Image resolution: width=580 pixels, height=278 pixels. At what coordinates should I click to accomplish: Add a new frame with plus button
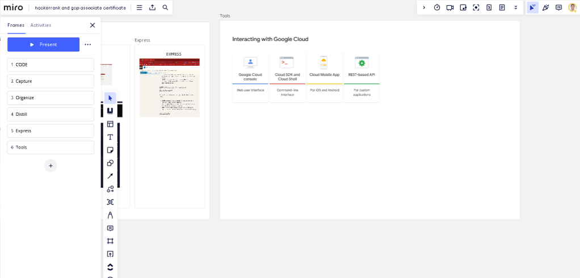pyautogui.click(x=51, y=166)
